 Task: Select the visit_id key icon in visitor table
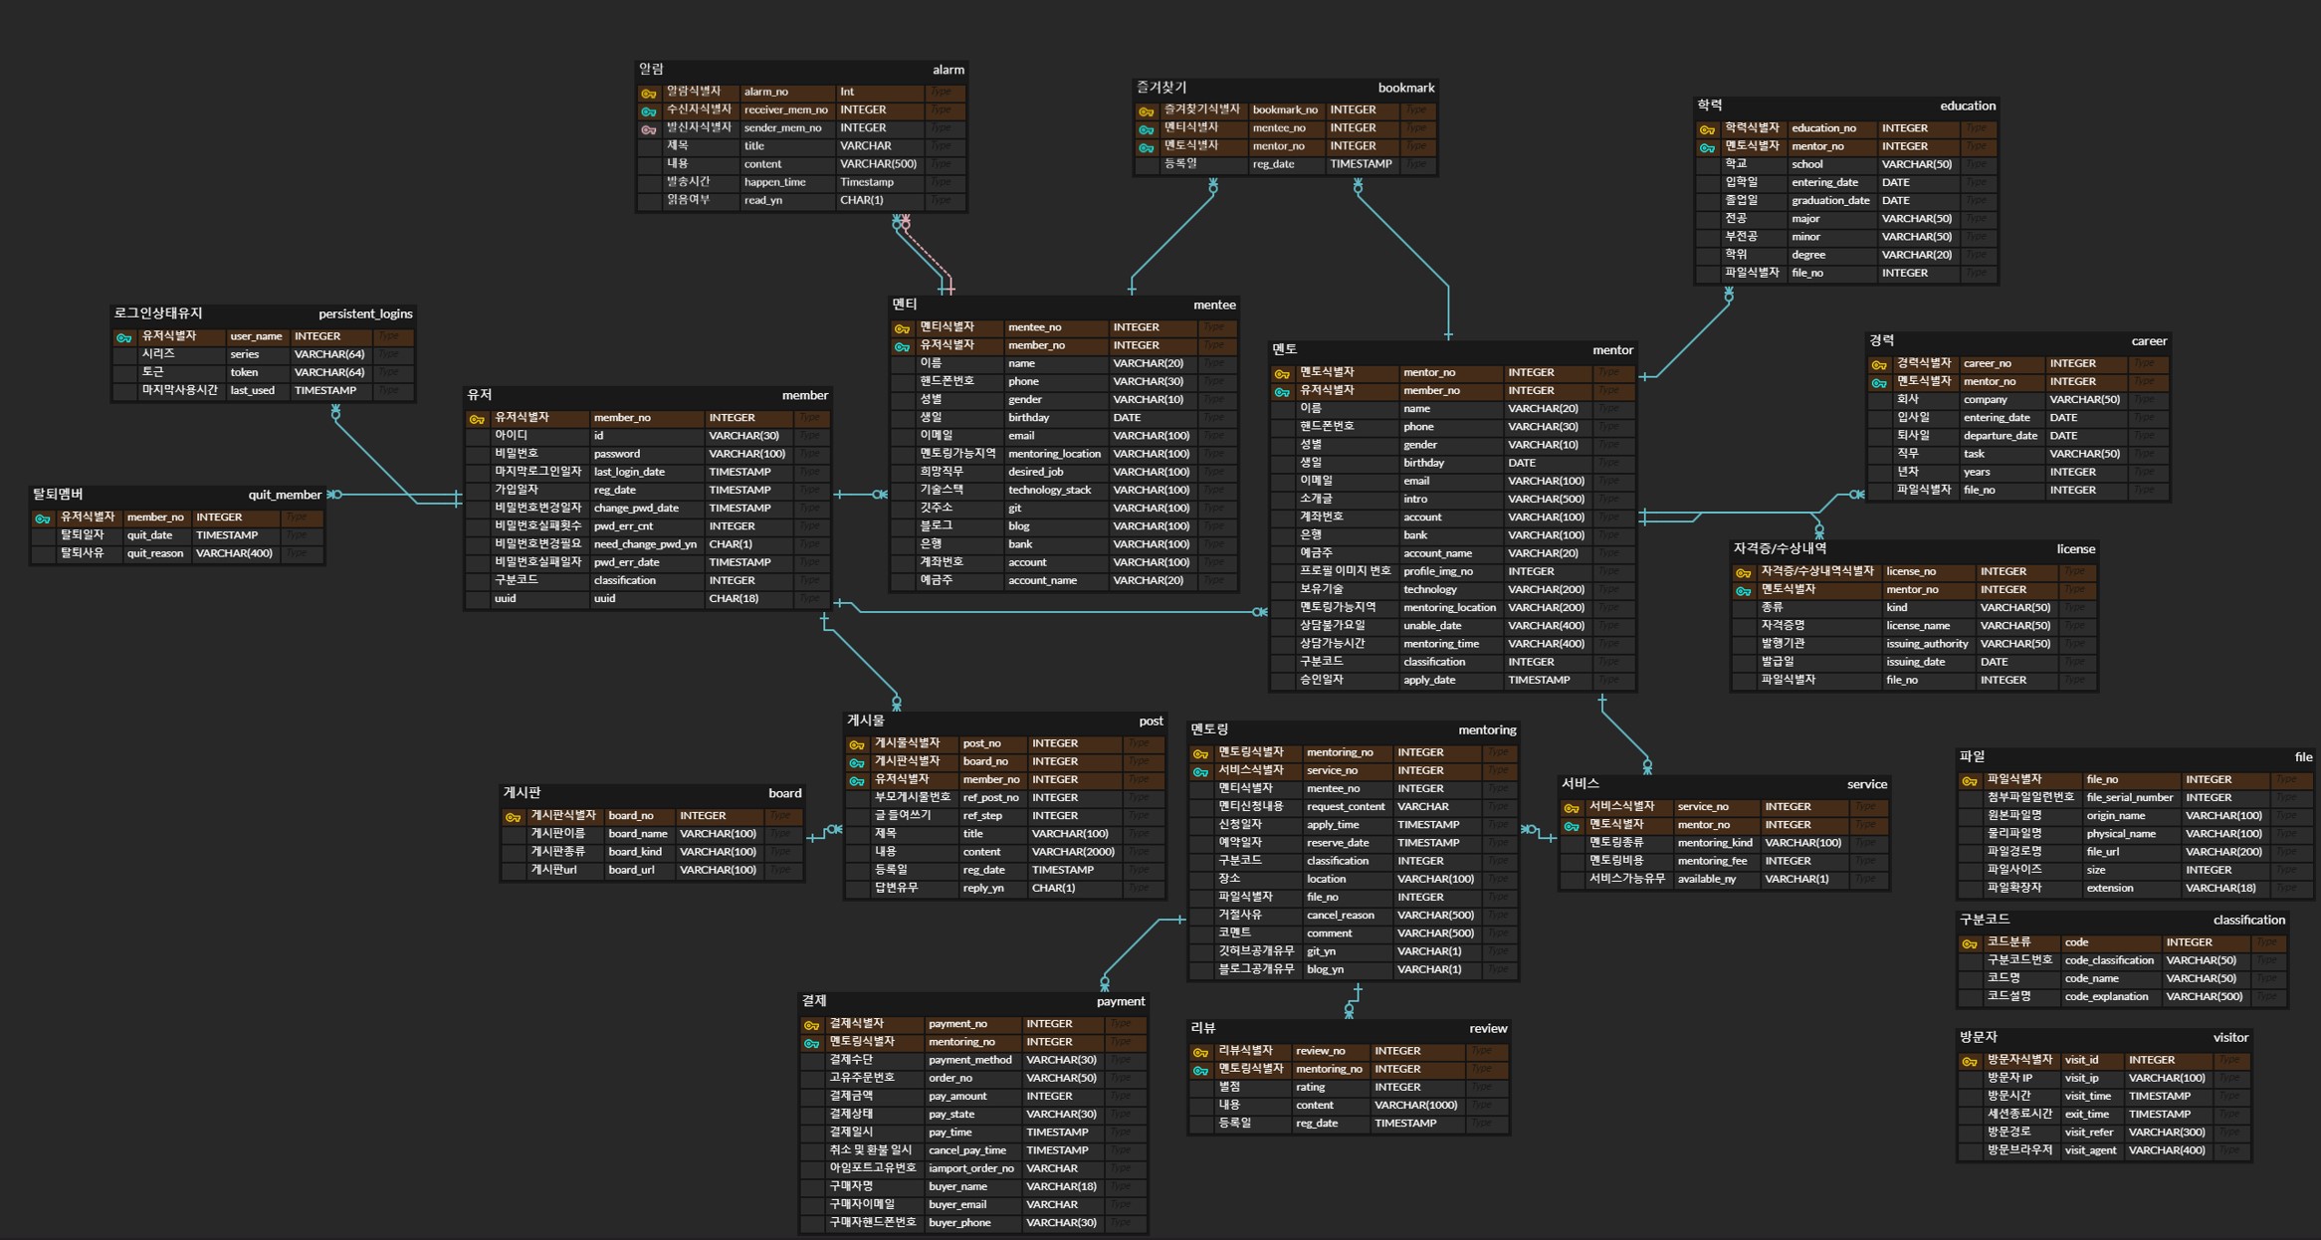[x=1969, y=1061]
